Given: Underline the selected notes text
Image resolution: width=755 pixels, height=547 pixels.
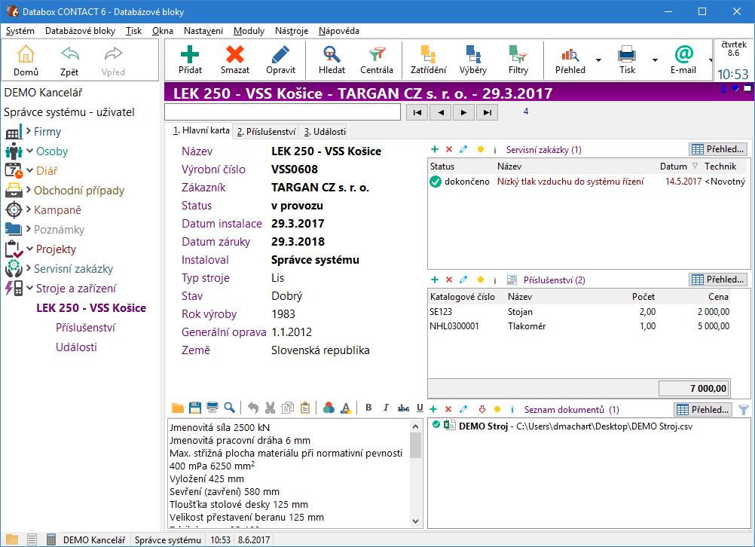Looking at the screenshot, I should pyautogui.click(x=420, y=408).
